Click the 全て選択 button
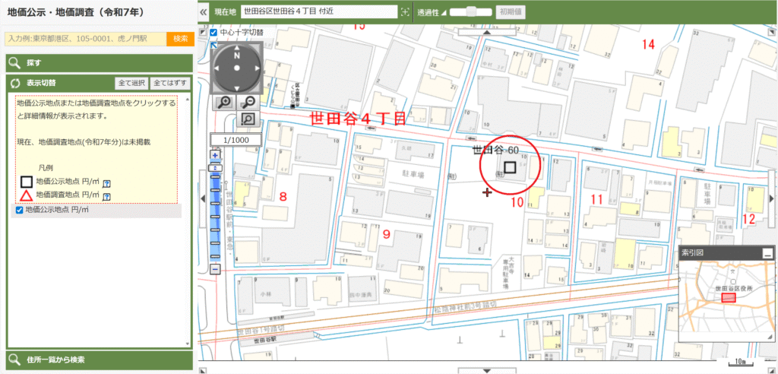This screenshot has height=374, width=778. pyautogui.click(x=131, y=83)
